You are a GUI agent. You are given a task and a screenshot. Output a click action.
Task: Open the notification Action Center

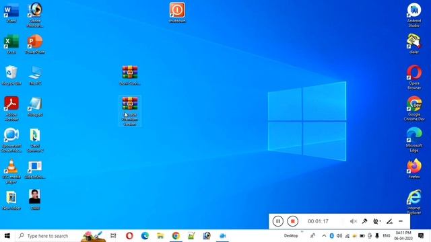(x=421, y=236)
